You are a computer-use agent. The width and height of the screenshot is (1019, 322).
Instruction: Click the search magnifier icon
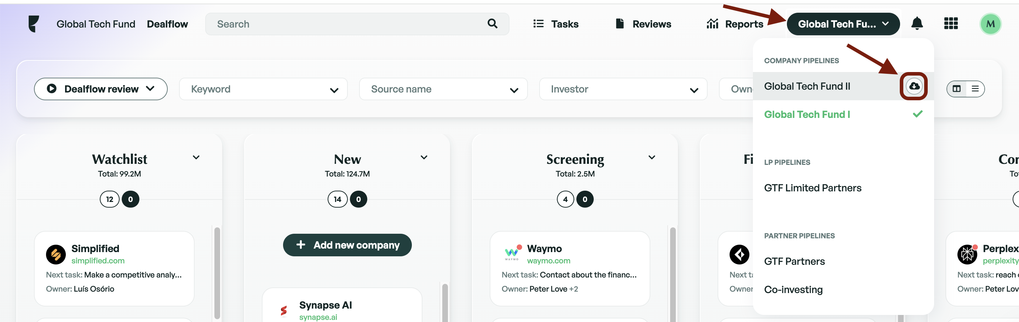492,24
